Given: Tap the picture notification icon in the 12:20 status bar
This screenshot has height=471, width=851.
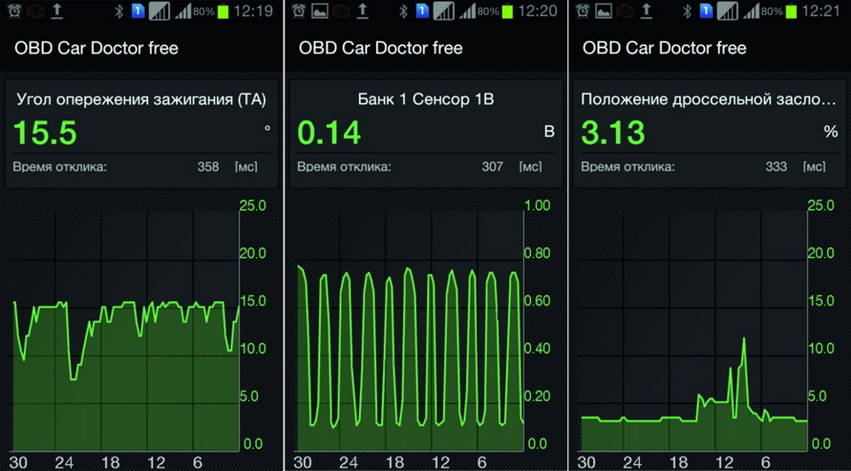Looking at the screenshot, I should (x=320, y=11).
